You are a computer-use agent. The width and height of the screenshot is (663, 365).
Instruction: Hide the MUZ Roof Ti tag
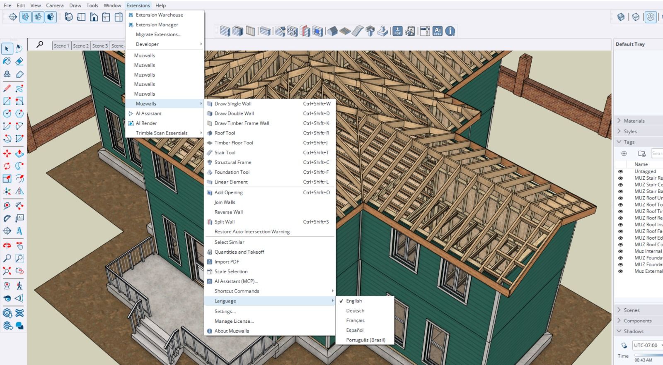(x=620, y=211)
